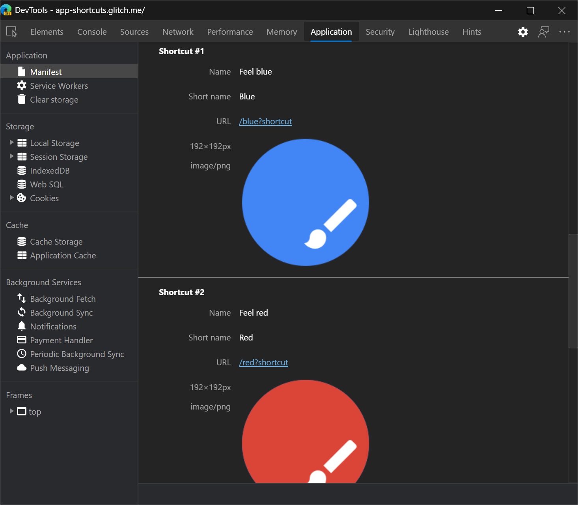Screen dimensions: 578x505
Task: Open Background Fetch services
Action: point(63,299)
